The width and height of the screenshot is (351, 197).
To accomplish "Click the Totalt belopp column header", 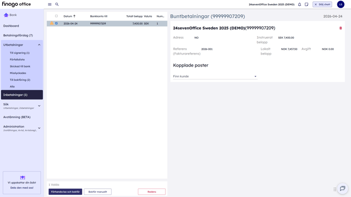I will tap(134, 16).
